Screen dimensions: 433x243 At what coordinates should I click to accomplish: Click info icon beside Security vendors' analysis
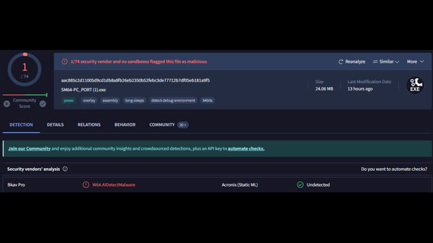coord(65,169)
